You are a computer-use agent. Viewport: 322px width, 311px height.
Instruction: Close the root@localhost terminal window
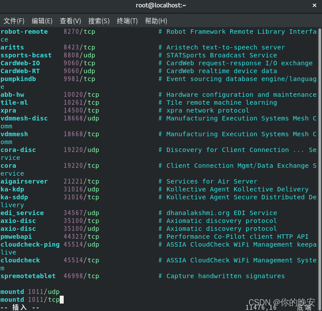pos(315,5)
